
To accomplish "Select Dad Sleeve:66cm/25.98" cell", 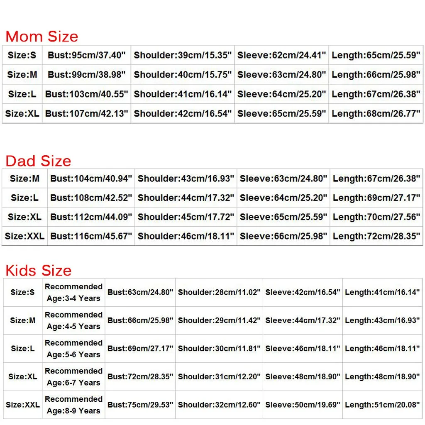I will pyautogui.click(x=283, y=236).
